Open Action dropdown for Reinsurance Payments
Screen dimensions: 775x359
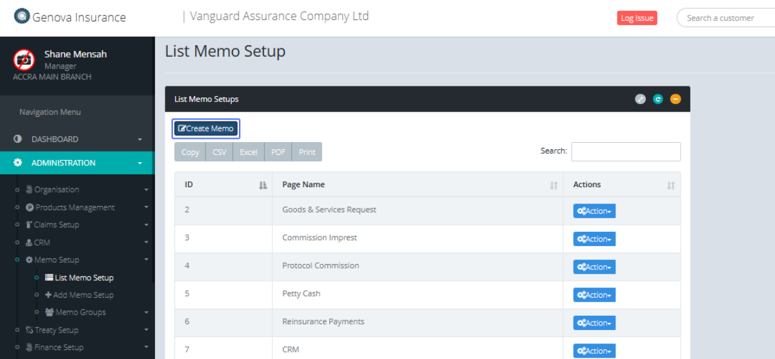point(594,323)
